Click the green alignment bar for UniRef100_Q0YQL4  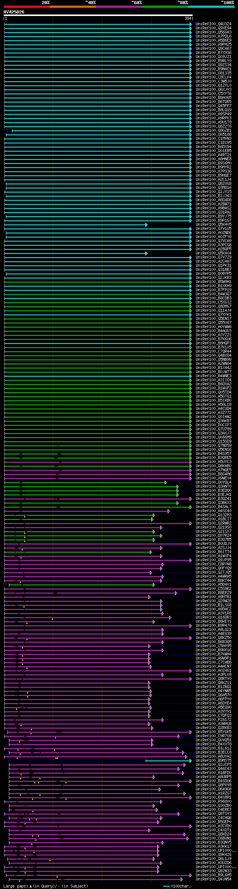(86, 482)
